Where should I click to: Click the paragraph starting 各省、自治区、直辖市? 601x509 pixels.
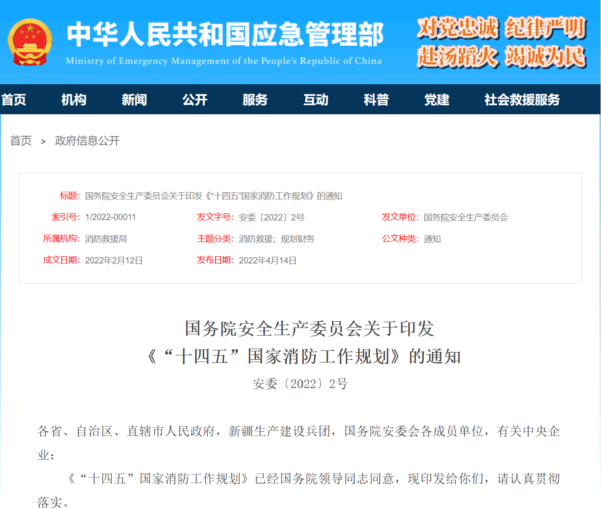[299, 443]
